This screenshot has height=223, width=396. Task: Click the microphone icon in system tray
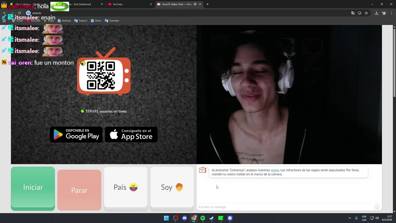pyautogui.click(x=357, y=218)
